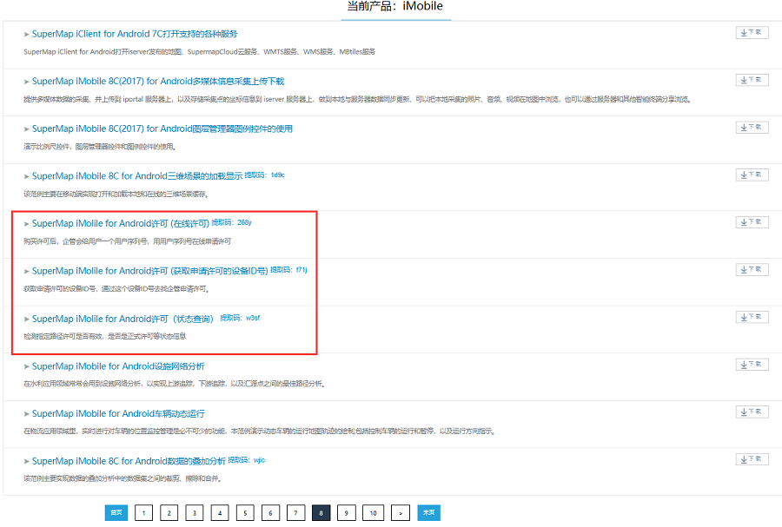The width and height of the screenshot is (782, 527).
Task: Go to page 4
Action: tap(220, 512)
